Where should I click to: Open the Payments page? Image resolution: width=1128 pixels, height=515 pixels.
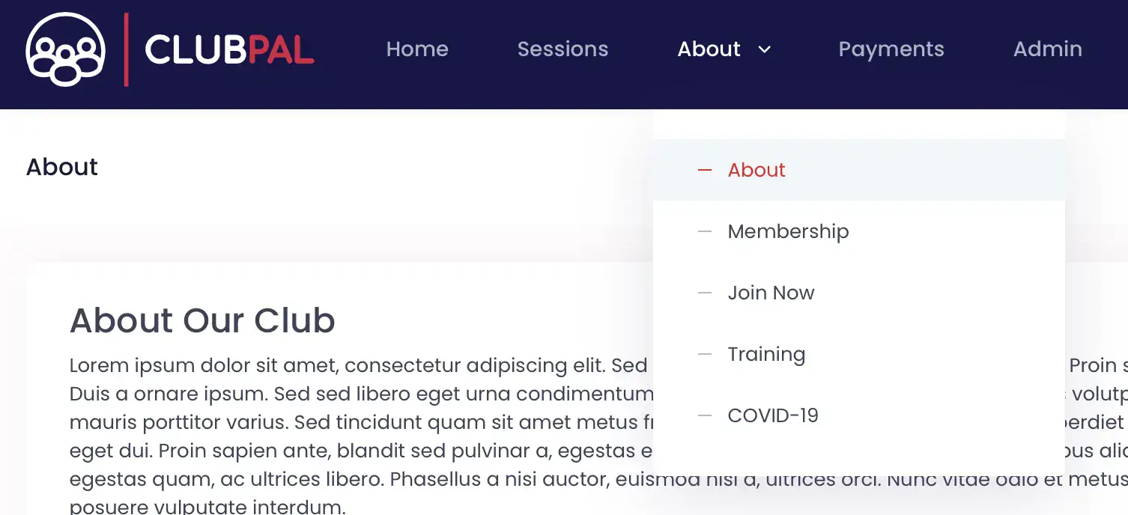891,49
